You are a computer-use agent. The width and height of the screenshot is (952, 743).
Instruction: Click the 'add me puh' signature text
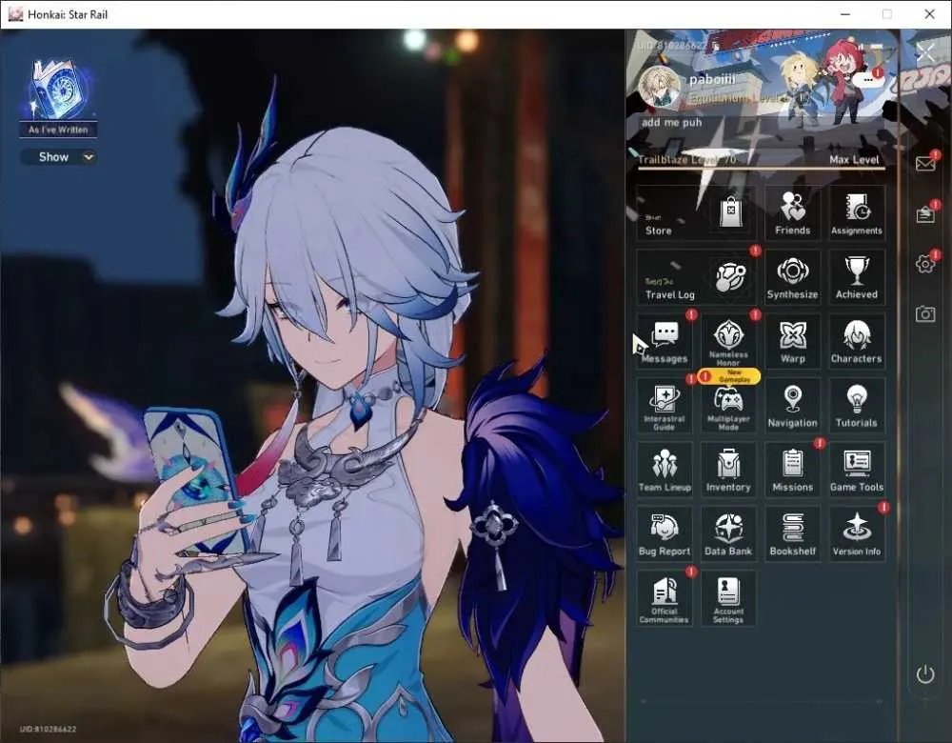click(x=671, y=122)
